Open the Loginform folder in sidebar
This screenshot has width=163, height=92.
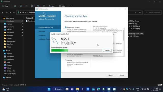(x=10, y=44)
